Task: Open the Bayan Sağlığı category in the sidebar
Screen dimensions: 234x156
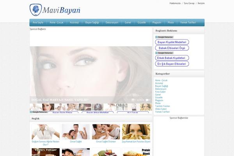Action: (161, 86)
